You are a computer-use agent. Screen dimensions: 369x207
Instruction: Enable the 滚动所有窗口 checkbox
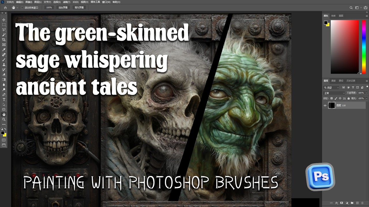(22, 7)
